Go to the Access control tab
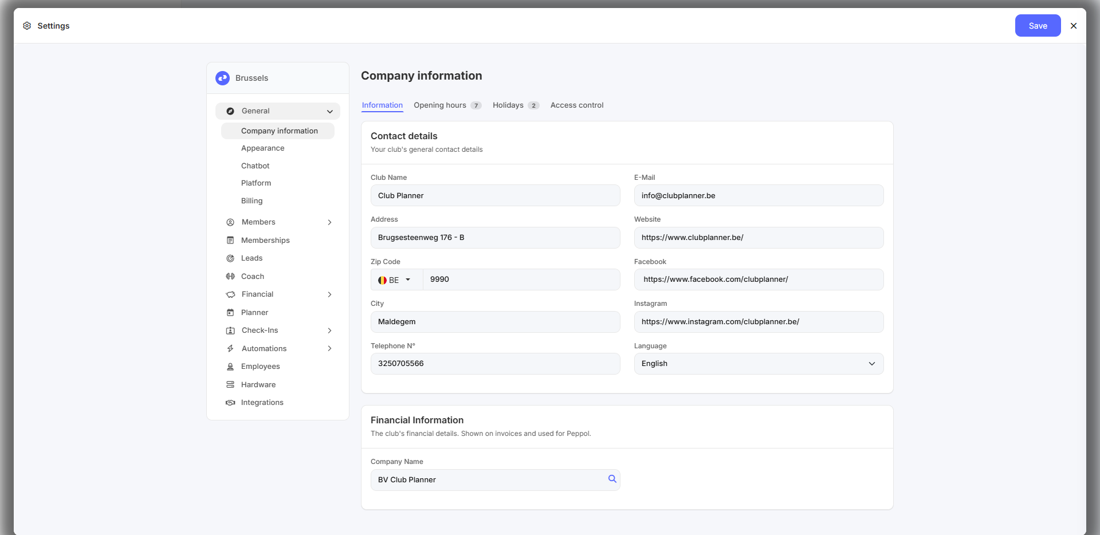This screenshot has width=1100, height=535. pyautogui.click(x=577, y=105)
